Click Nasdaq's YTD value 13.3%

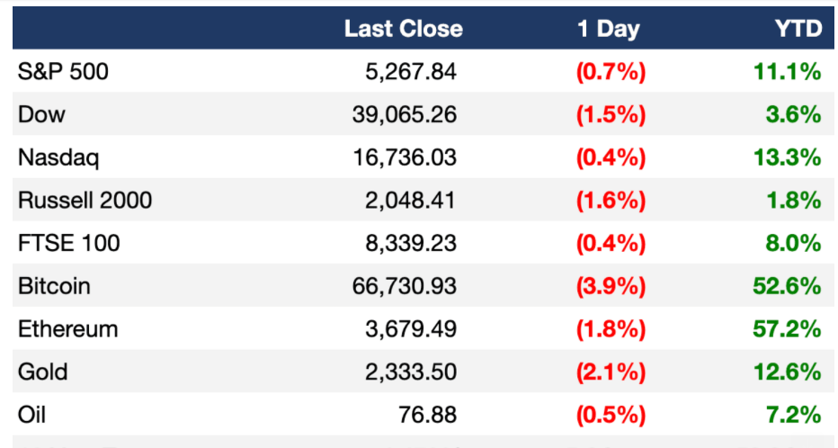click(788, 157)
